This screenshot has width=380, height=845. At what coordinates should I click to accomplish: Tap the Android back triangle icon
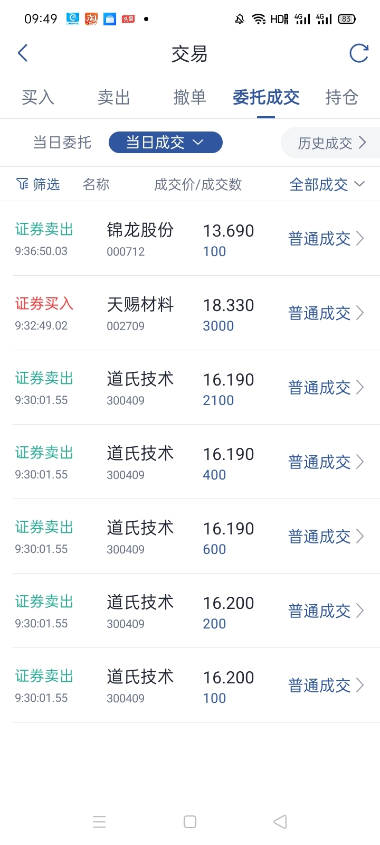coord(280,822)
